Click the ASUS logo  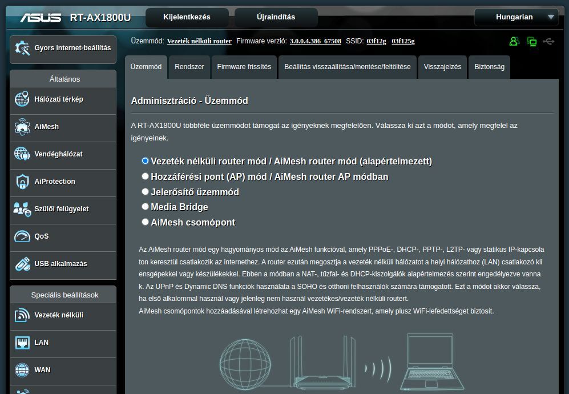41,18
